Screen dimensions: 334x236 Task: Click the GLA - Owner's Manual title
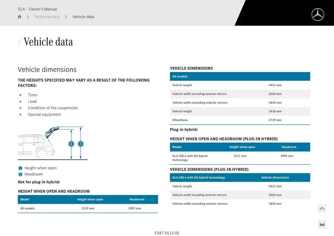click(x=37, y=9)
